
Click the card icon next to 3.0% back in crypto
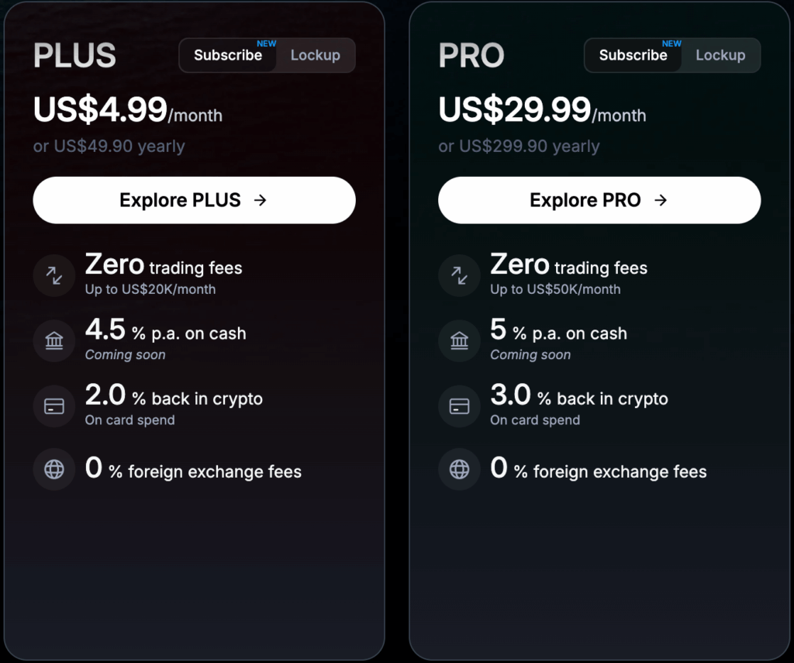pos(459,406)
